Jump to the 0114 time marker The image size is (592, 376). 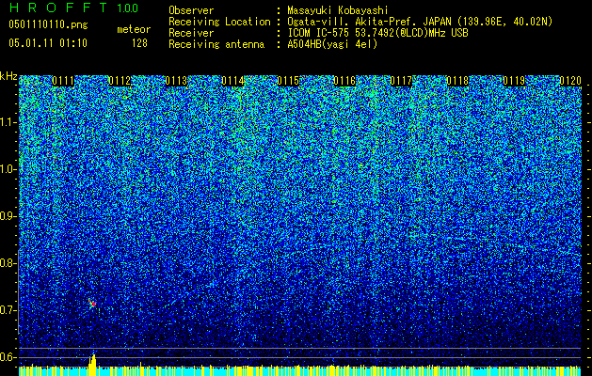(232, 81)
